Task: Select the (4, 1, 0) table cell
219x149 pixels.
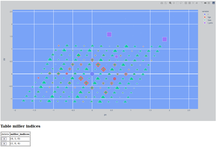Action: point(20,139)
